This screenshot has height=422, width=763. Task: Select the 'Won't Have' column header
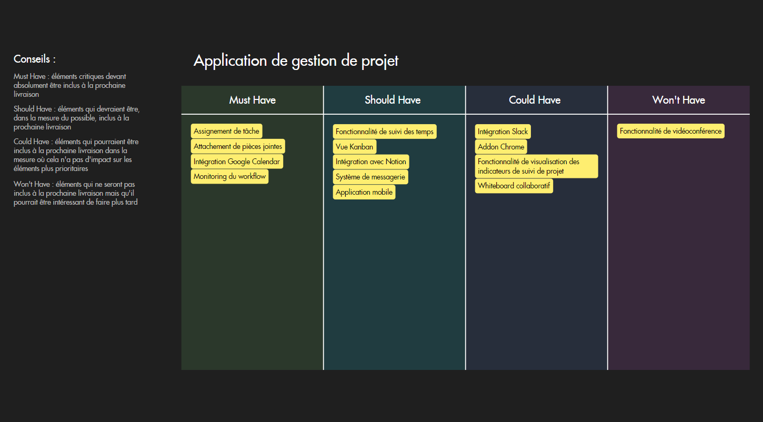[678, 100]
